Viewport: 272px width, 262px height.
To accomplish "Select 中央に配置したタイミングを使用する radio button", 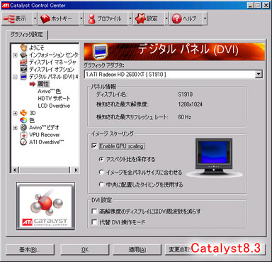I will (101, 185).
